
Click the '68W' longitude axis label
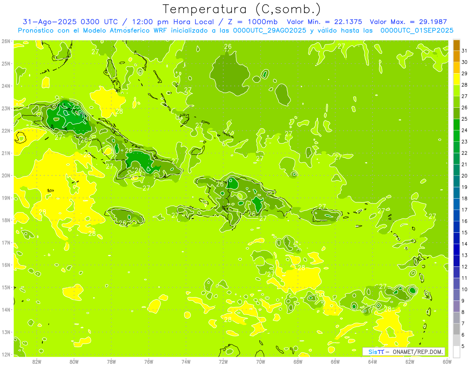(x=298, y=361)
